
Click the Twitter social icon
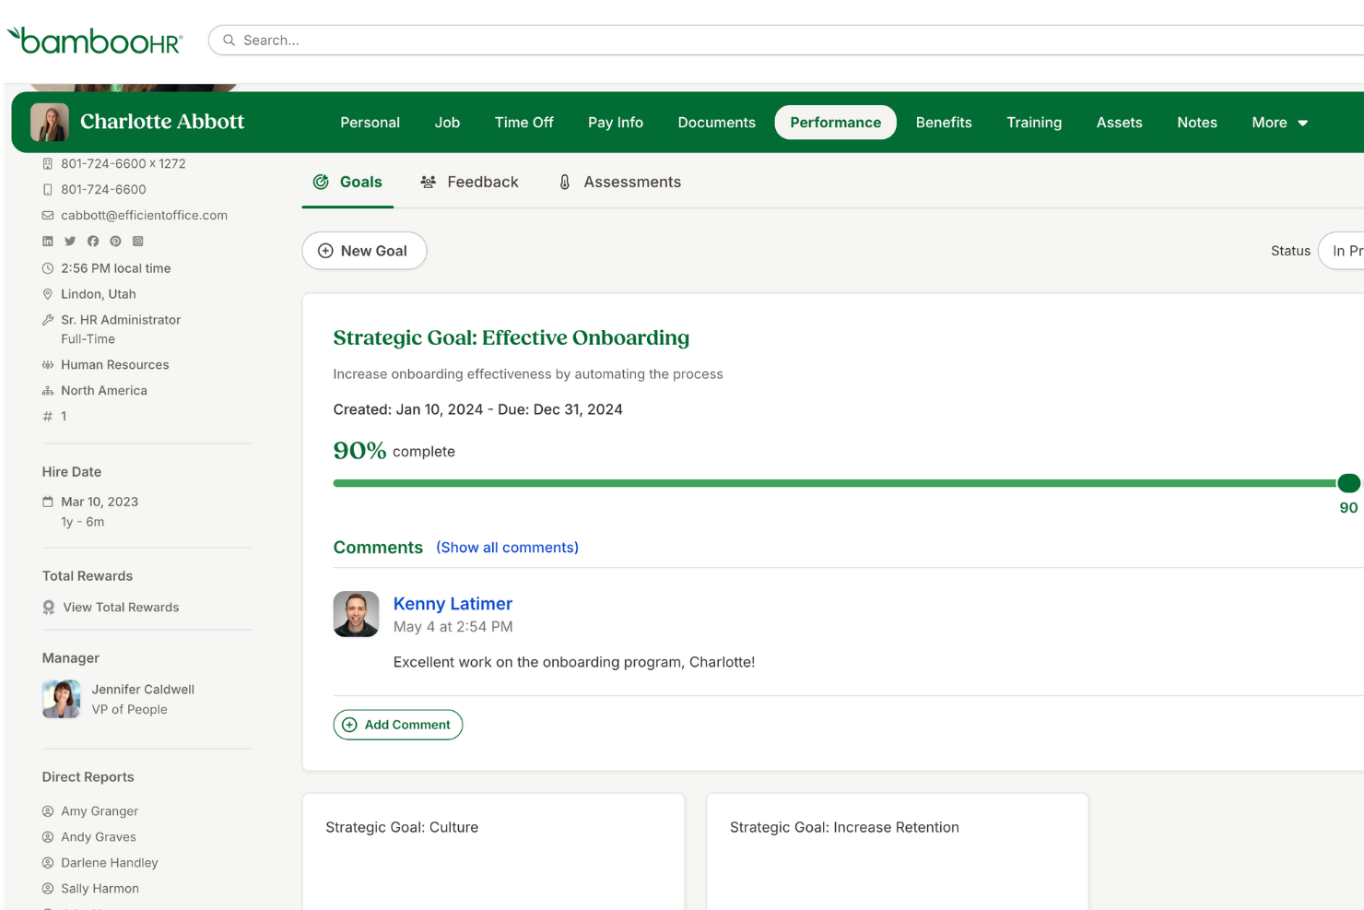70,241
